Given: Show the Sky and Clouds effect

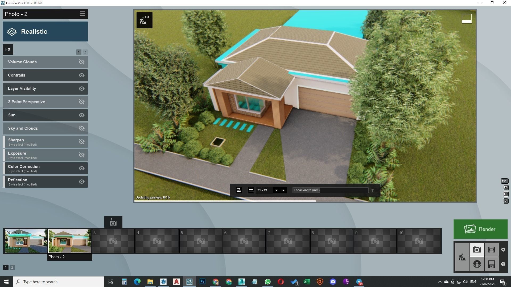Looking at the screenshot, I should [82, 128].
